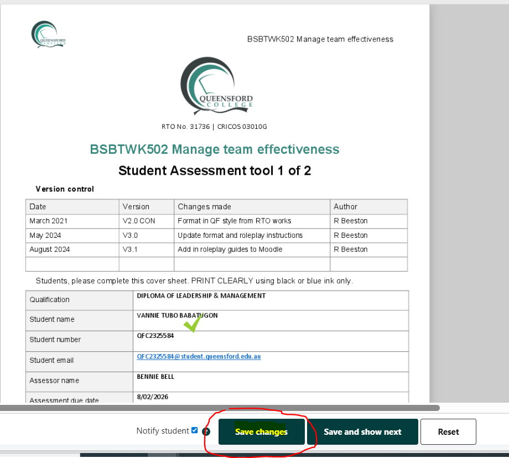Click the horizontal document scrollbar
509x458 pixels.
coord(221,408)
